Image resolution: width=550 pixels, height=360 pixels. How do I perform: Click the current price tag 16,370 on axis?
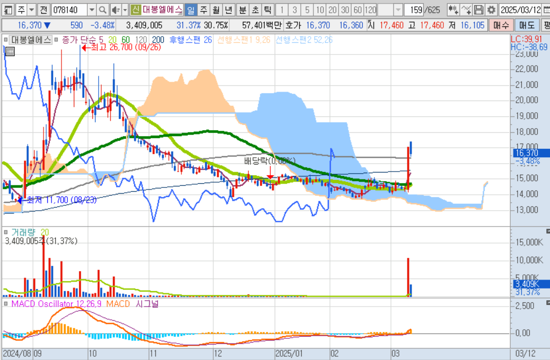[531, 153]
